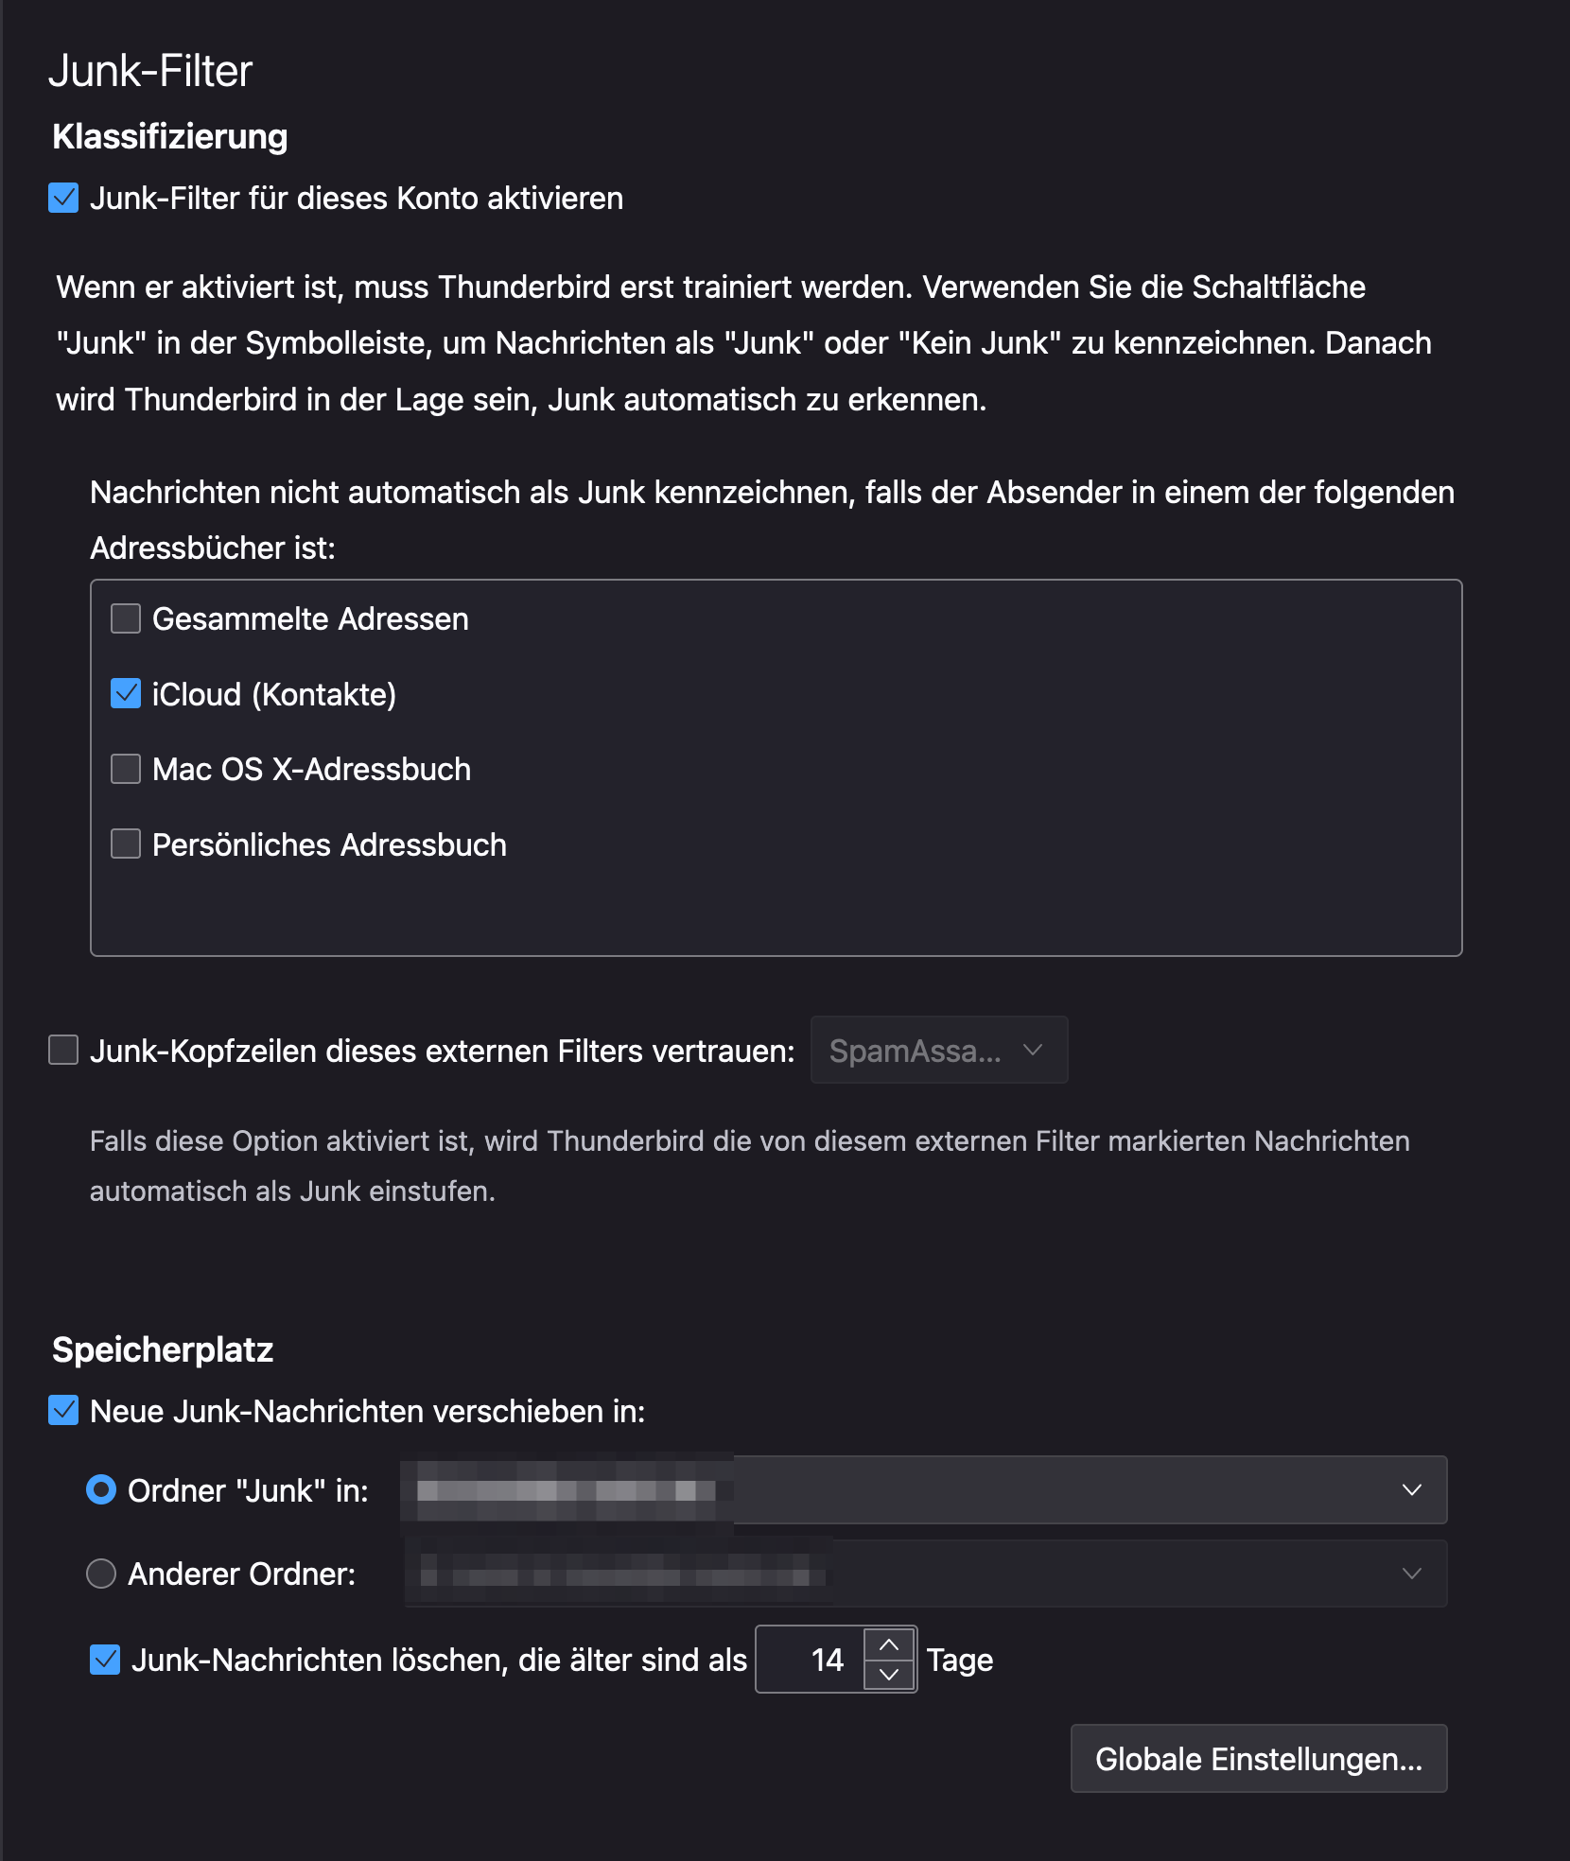This screenshot has height=1861, width=1570.
Task: Select the Ordner "Junk" in radio button
Action: pyautogui.click(x=101, y=1490)
